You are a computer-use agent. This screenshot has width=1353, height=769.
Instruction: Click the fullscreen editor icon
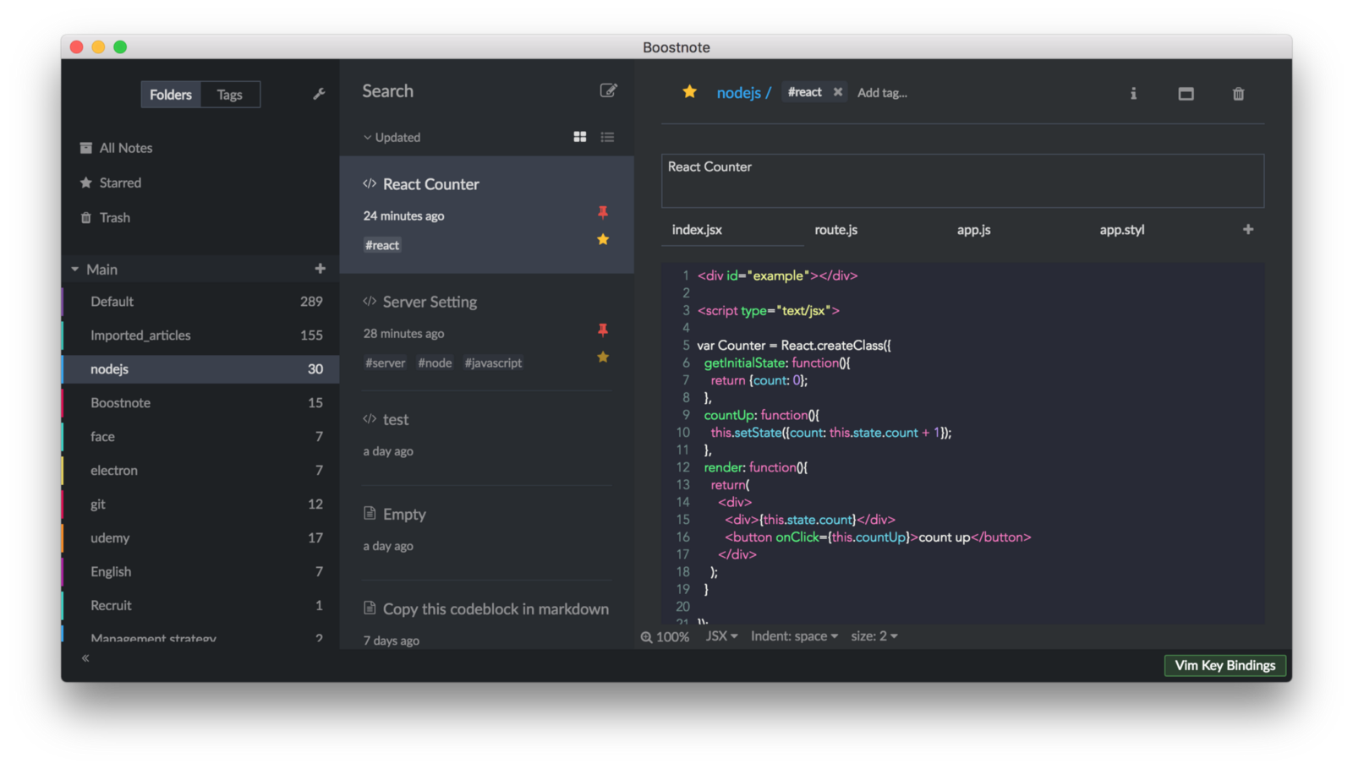[x=1186, y=94]
